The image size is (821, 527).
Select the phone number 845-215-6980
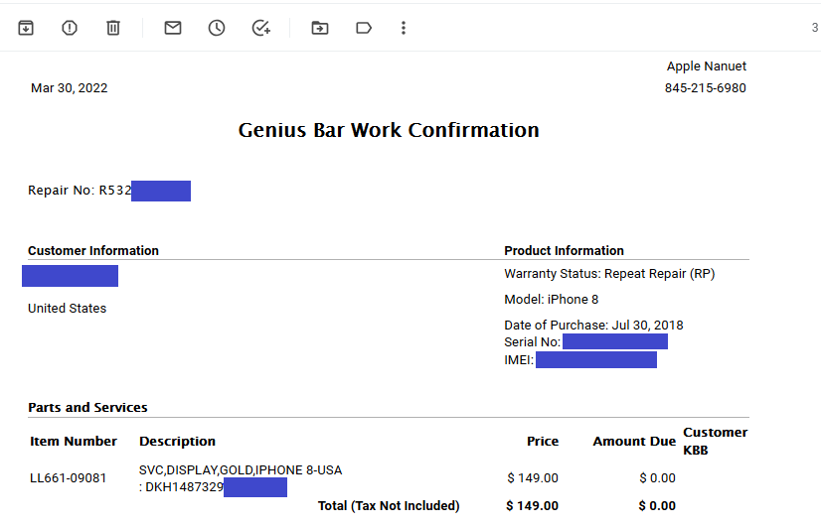[x=706, y=87]
